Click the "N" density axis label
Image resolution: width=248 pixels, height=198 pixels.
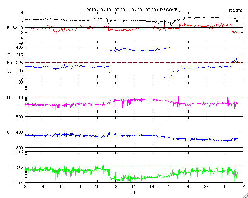9,97
